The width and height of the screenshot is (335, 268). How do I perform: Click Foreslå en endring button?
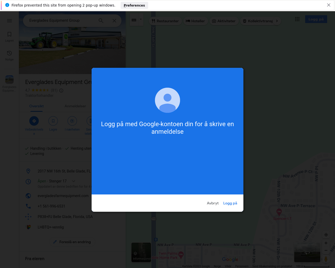point(72,242)
